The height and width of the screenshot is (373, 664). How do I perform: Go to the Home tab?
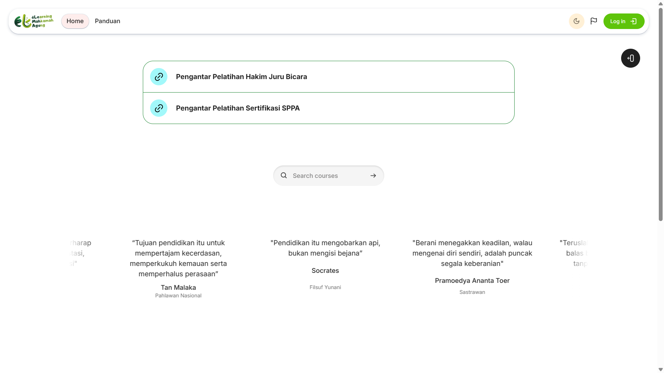pyautogui.click(x=75, y=21)
